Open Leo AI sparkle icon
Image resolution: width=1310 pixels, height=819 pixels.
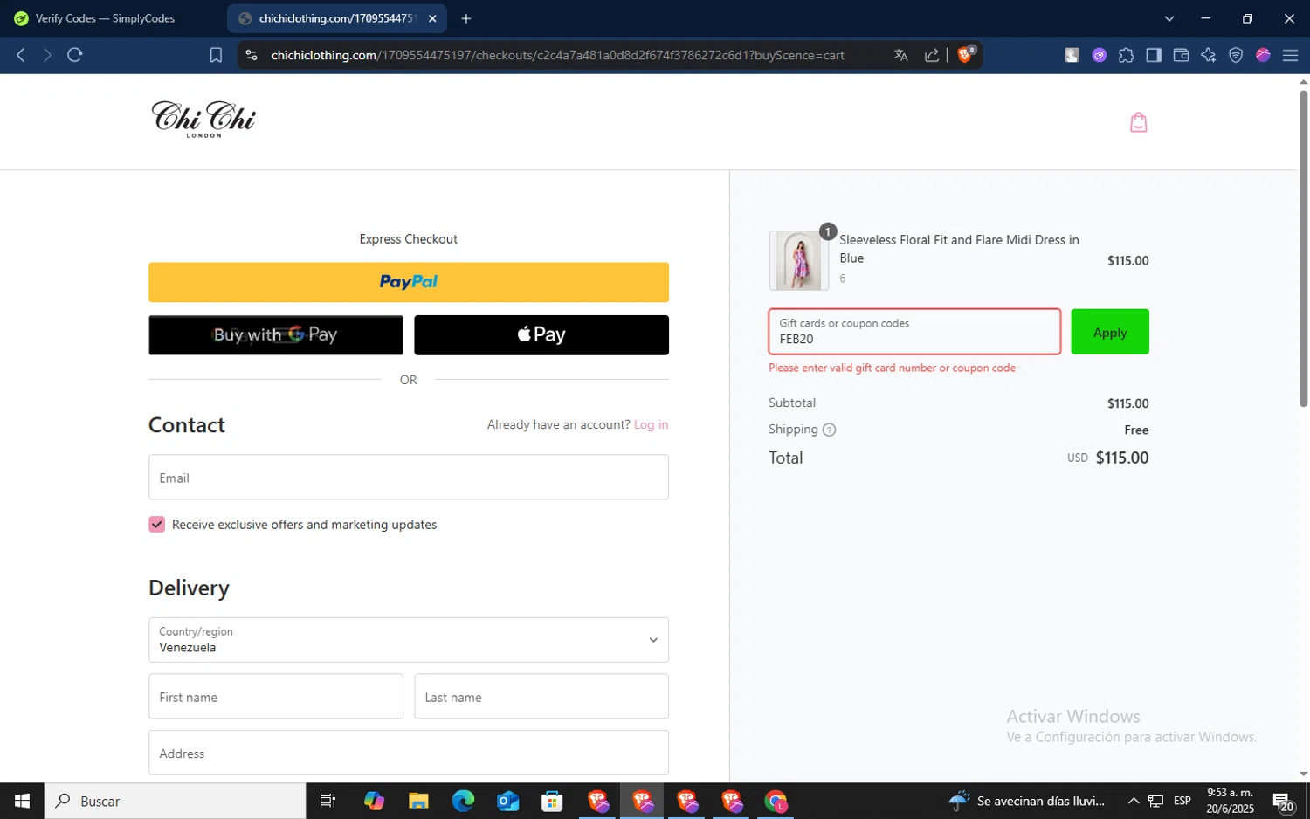[x=1209, y=55]
